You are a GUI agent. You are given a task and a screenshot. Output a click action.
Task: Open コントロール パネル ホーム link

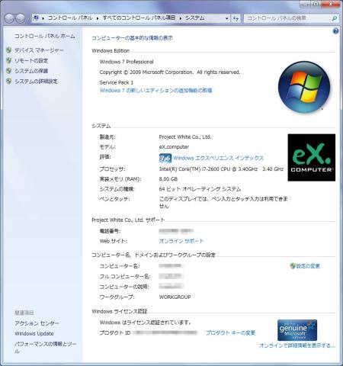click(x=45, y=36)
